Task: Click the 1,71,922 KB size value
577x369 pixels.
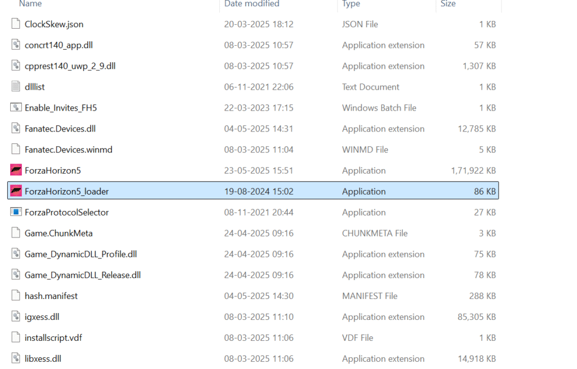Action: tap(473, 170)
